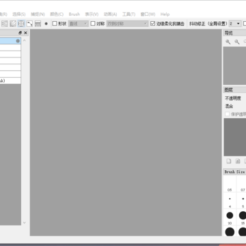Open the gear settings on the highlighted row
Screen dimensions: 246x246
point(18,41)
